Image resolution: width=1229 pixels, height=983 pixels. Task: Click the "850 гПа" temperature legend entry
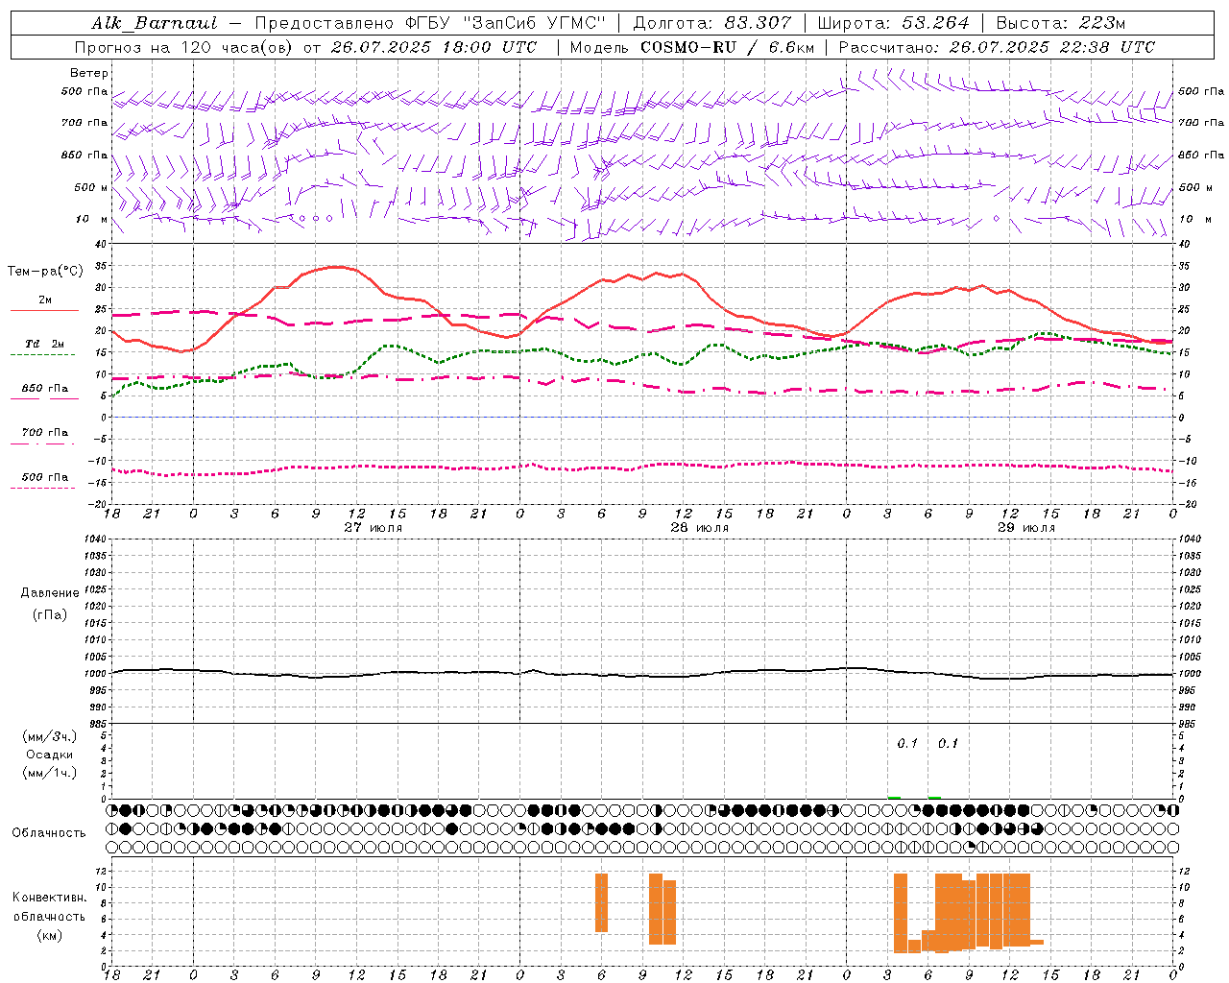(45, 388)
